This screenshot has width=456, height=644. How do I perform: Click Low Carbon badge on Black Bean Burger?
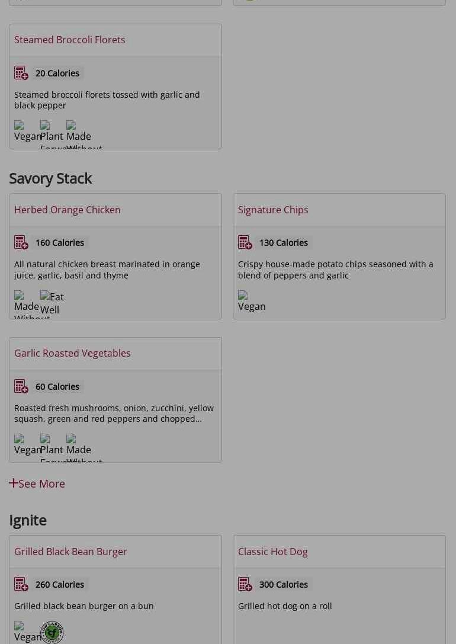point(52,632)
